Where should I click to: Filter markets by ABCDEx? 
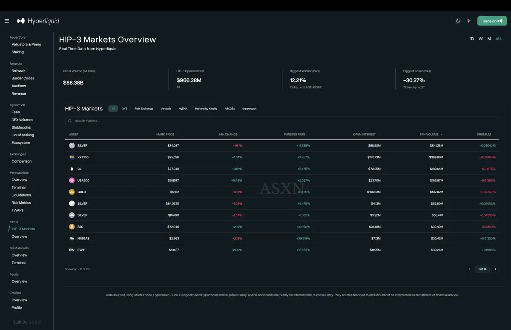click(x=230, y=108)
